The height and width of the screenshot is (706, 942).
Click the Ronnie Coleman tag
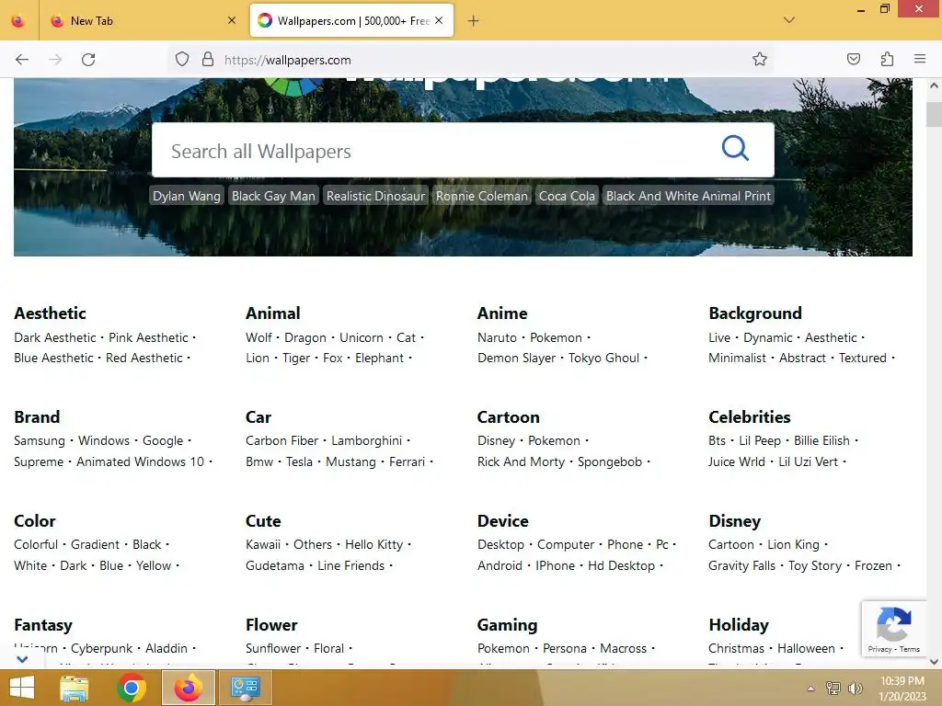pyautogui.click(x=482, y=196)
